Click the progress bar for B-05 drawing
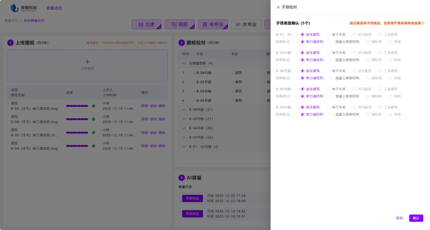 (x=77, y=133)
